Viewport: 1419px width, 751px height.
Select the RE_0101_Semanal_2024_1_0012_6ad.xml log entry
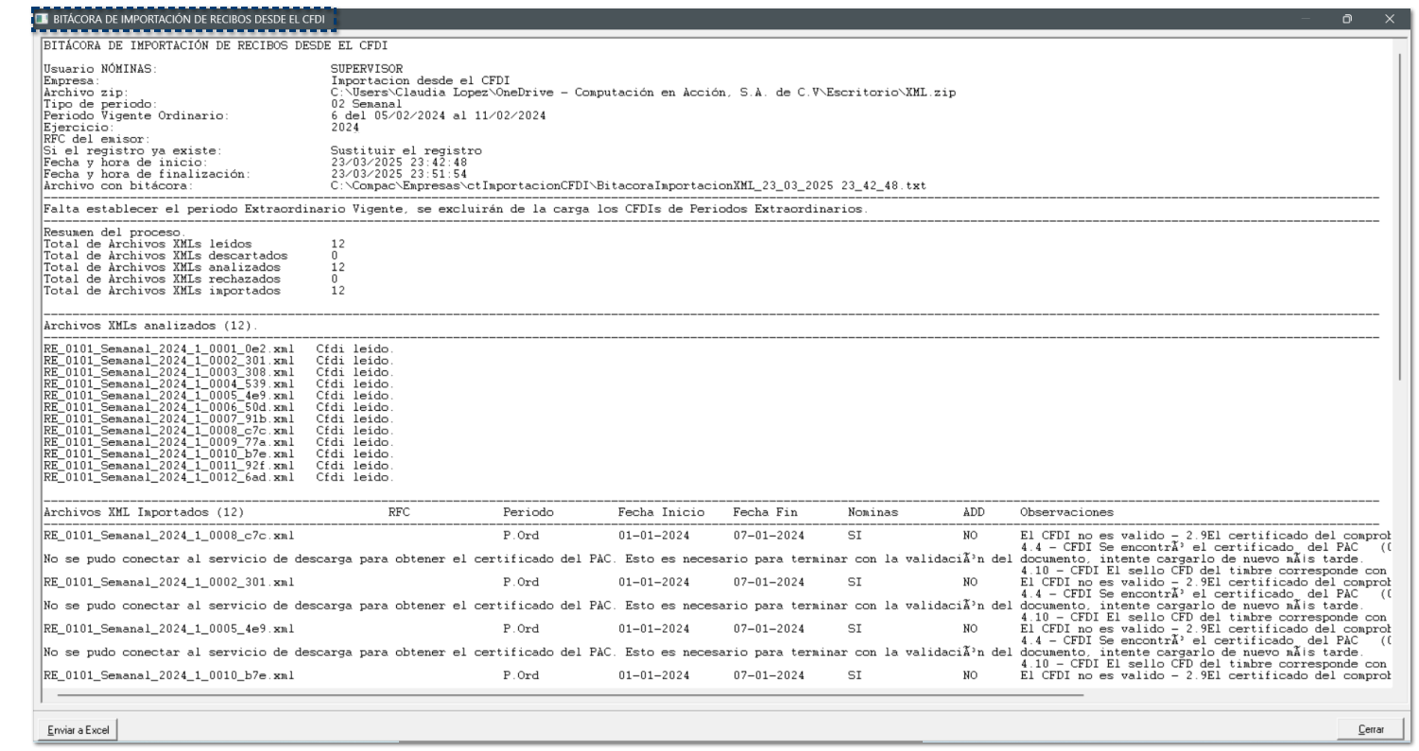(x=169, y=477)
